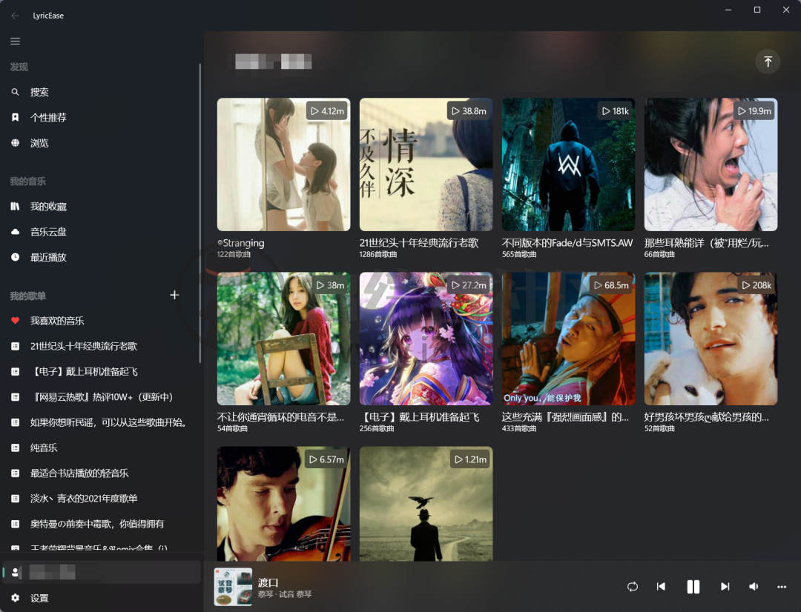This screenshot has width=801, height=612.
Task: Click artist text 蔡琴 · 试音 蔡琴
Action: click(285, 594)
